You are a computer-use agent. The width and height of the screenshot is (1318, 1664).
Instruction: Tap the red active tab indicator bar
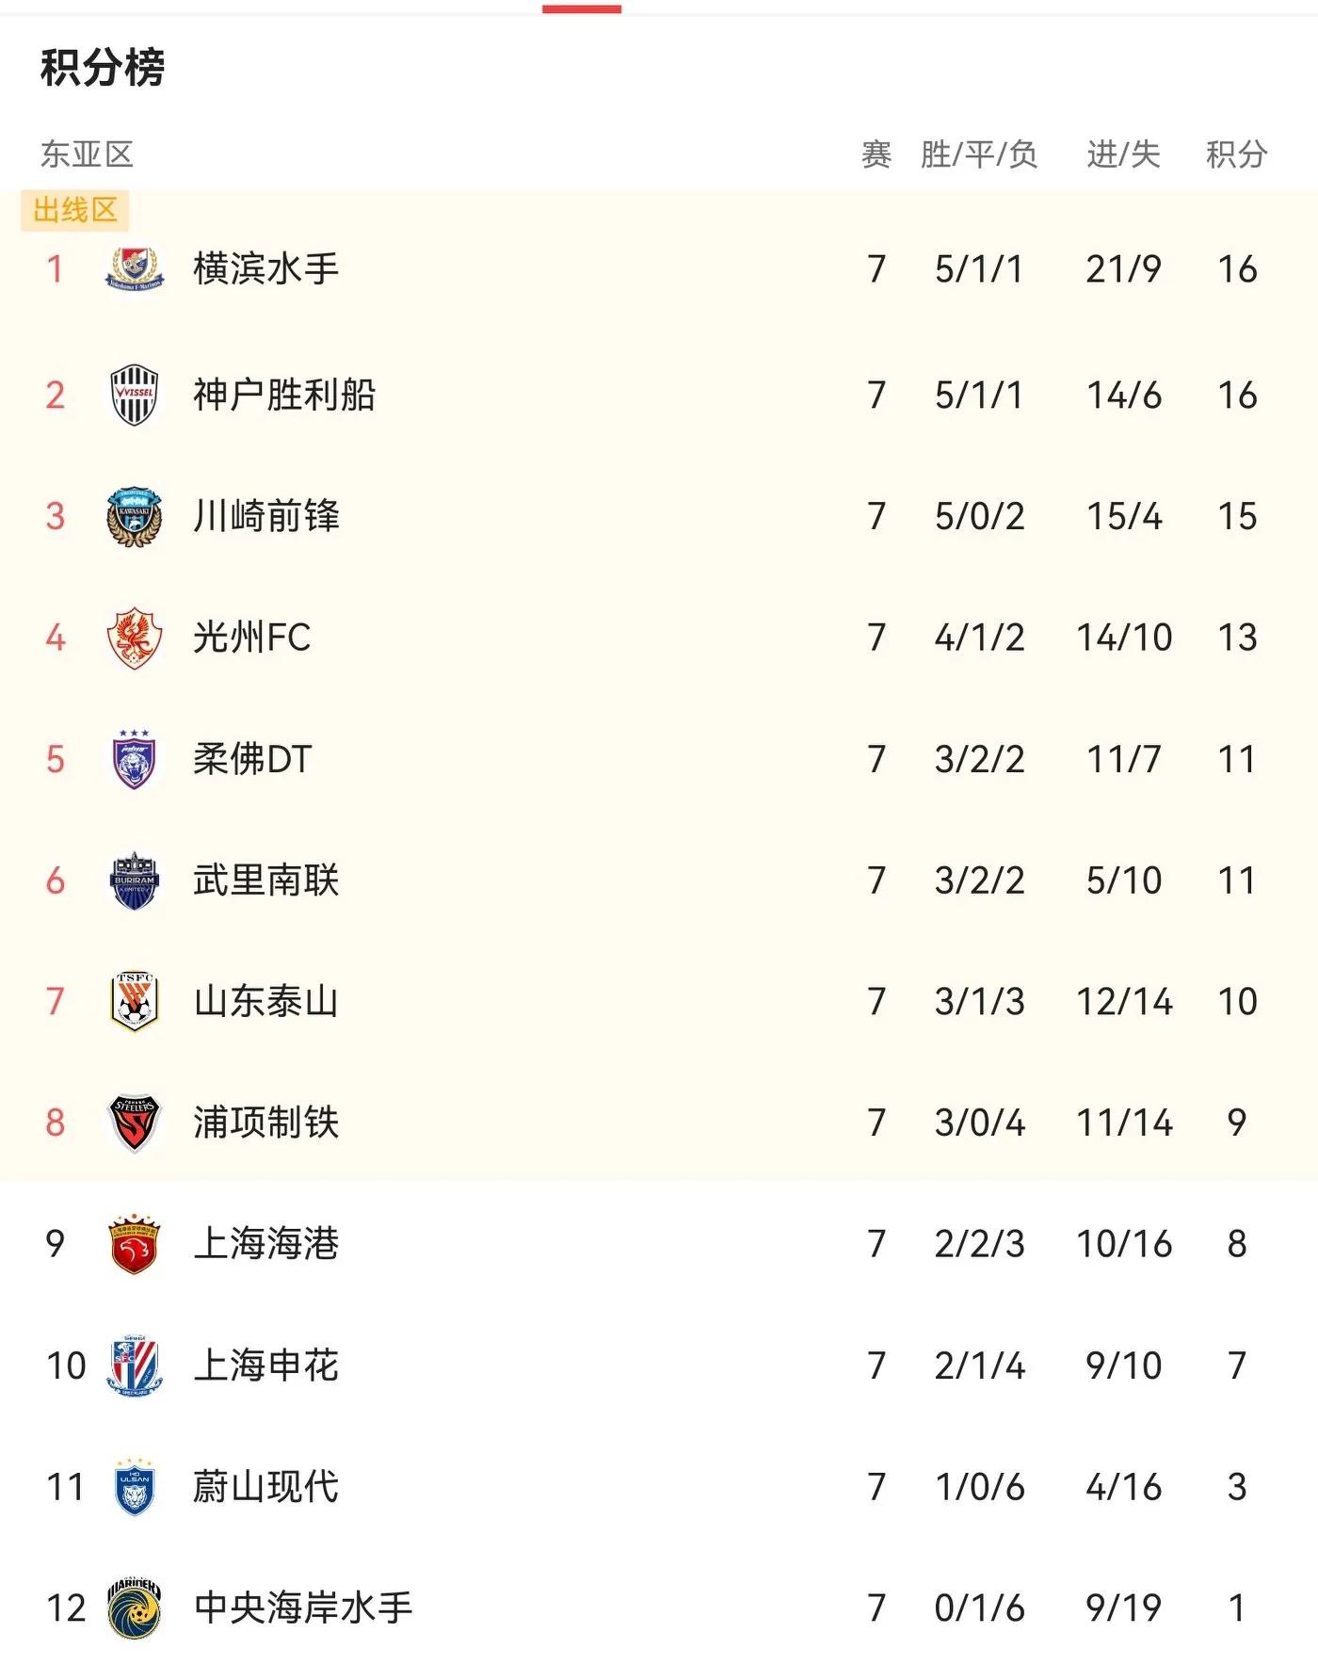click(582, 8)
